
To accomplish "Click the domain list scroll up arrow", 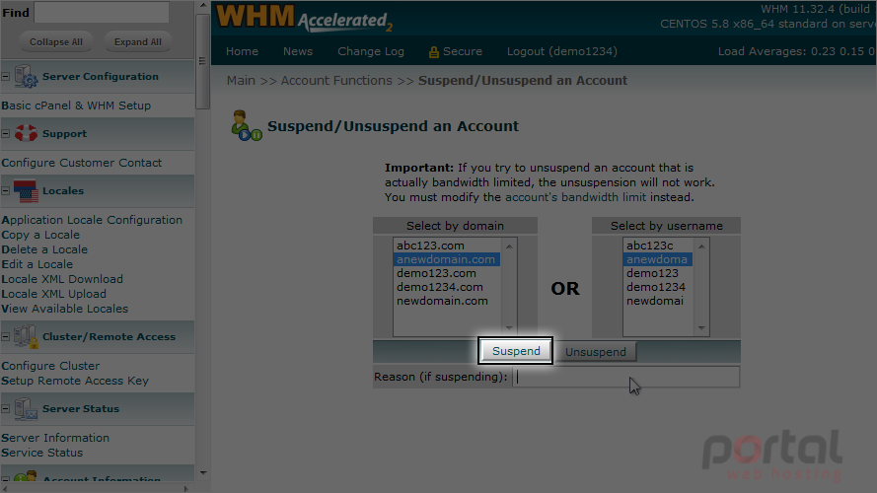I will tap(509, 246).
